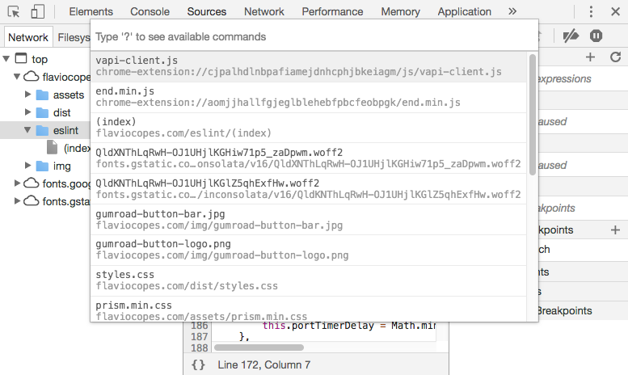Open styles.css from the file list
Viewport: 628px width, 375px height.
point(309,280)
